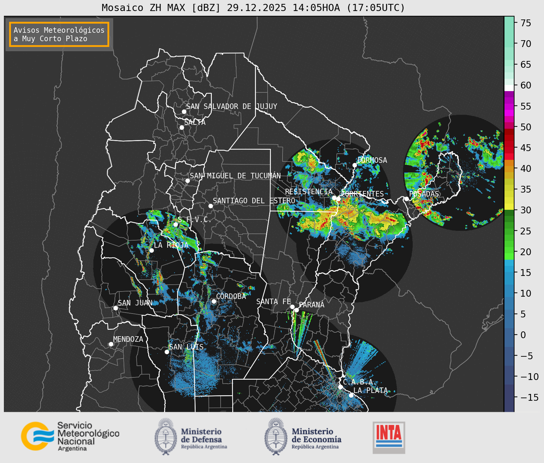Image resolution: width=544 pixels, height=463 pixels.
Task: Click the FORMOSA map label
Action: pos(372,160)
